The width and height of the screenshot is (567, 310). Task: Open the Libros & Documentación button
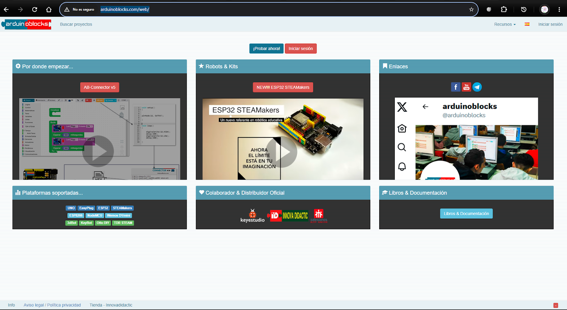point(466,214)
